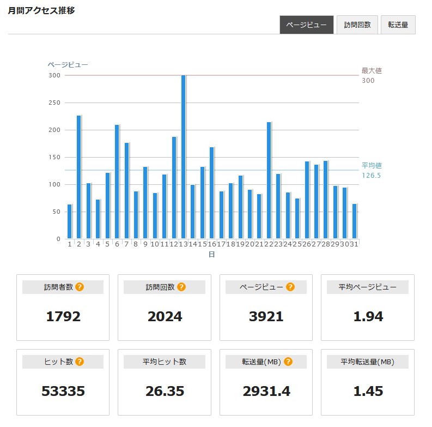Click the bar for day 2
This screenshot has width=432, height=427.
click(x=79, y=177)
